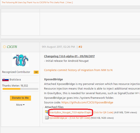
Task: Click the OP badge
Action: tap(36, 72)
